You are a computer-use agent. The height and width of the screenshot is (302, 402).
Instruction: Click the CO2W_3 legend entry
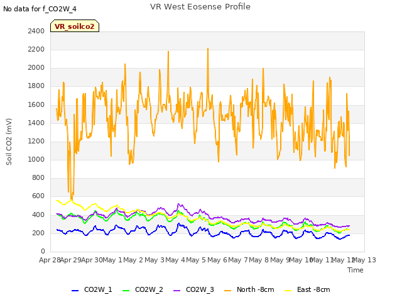coord(193,289)
